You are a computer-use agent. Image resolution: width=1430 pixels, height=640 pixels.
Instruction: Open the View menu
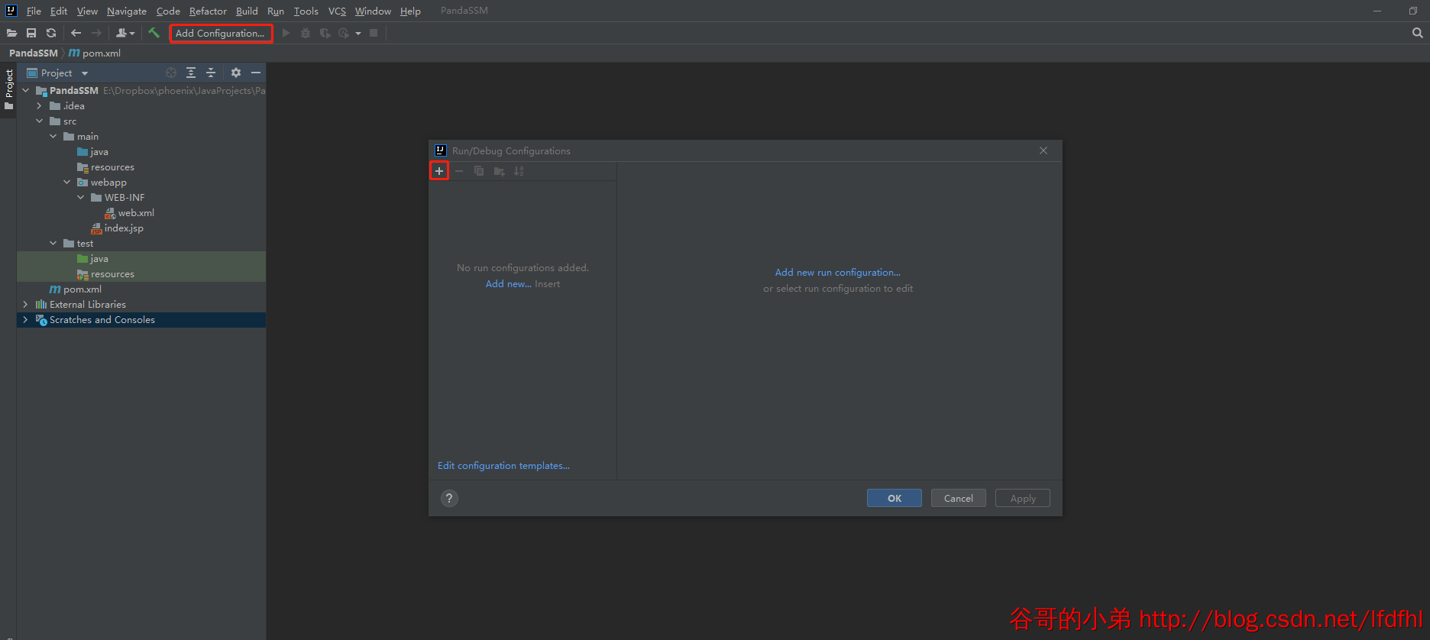click(87, 11)
